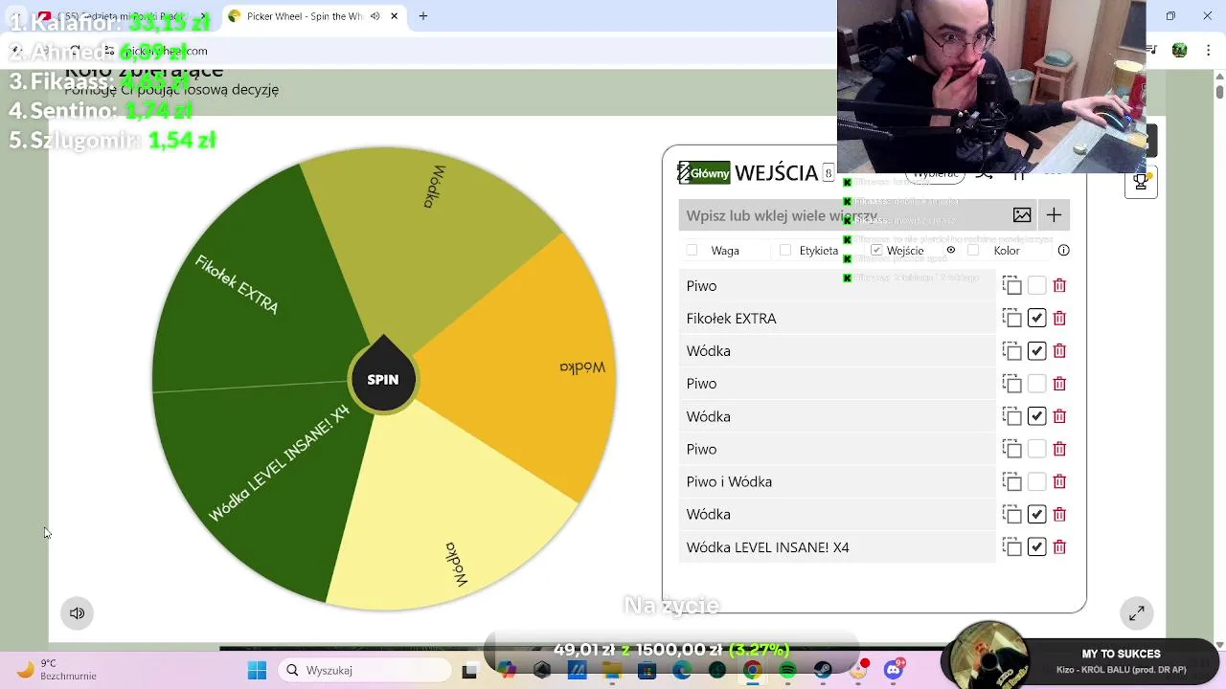This screenshot has width=1226, height=689.
Task: Check the Piwo entry above Fikołek EXTRA
Action: tap(1036, 286)
